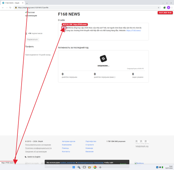The width and height of the screenshot is (174, 170).
Task: Open the https://f168.news/ website link in bio
Action: (134, 30)
